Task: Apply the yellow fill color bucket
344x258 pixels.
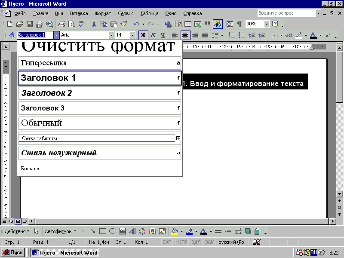Action: point(175,231)
